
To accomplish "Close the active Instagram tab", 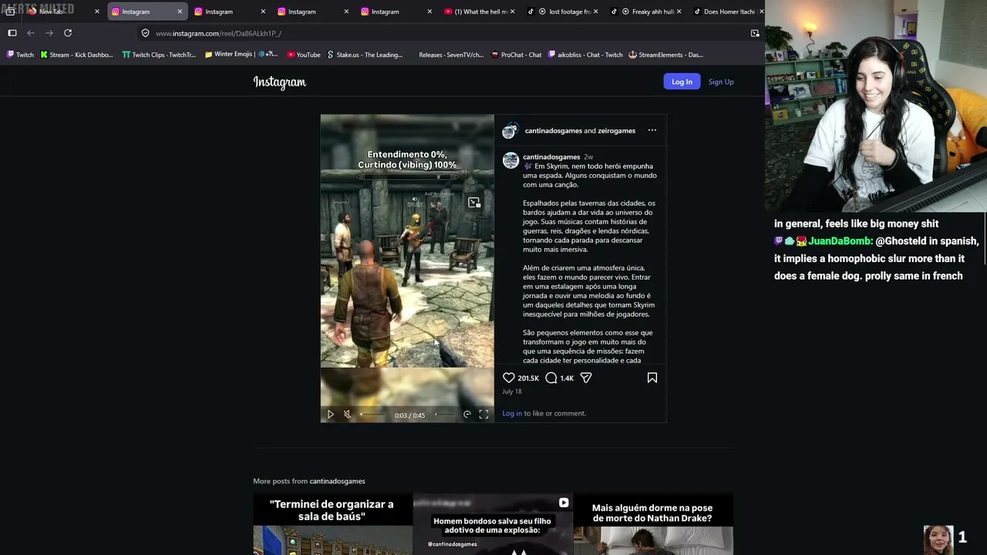I will tap(180, 12).
